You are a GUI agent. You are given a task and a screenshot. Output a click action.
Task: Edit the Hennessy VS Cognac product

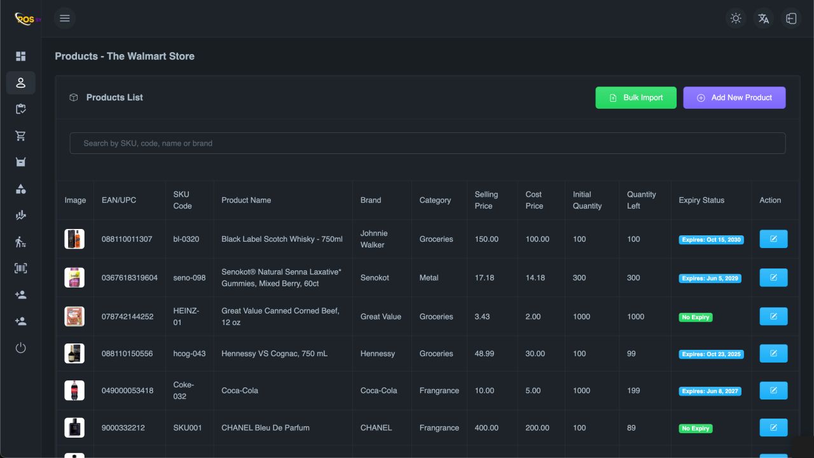click(773, 354)
